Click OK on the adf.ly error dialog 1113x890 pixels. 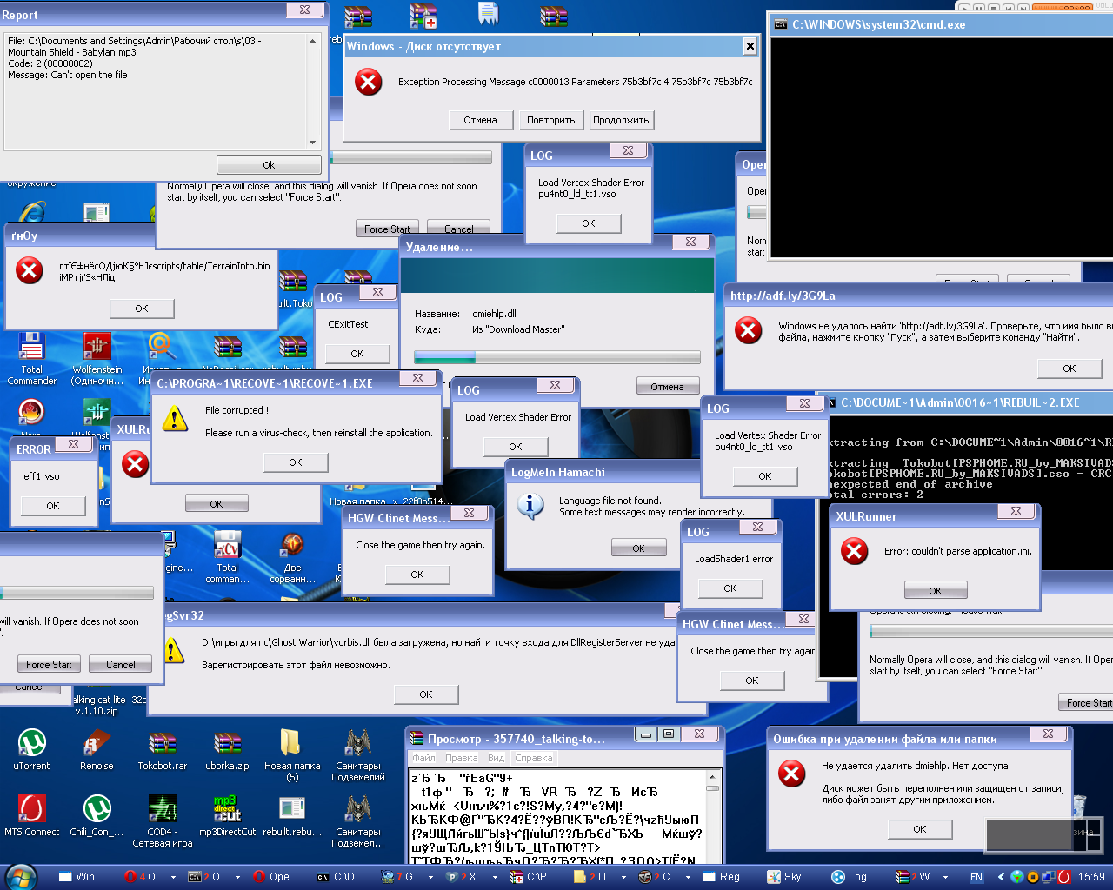pos(1070,369)
